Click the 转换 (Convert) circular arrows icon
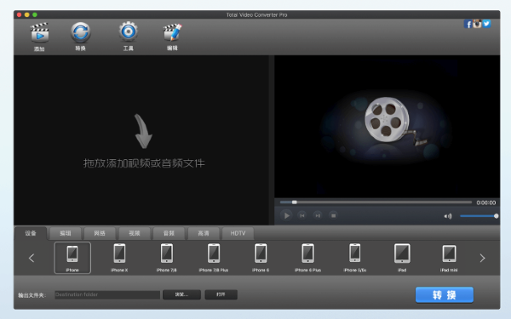The height and width of the screenshot is (319, 511). (81, 32)
